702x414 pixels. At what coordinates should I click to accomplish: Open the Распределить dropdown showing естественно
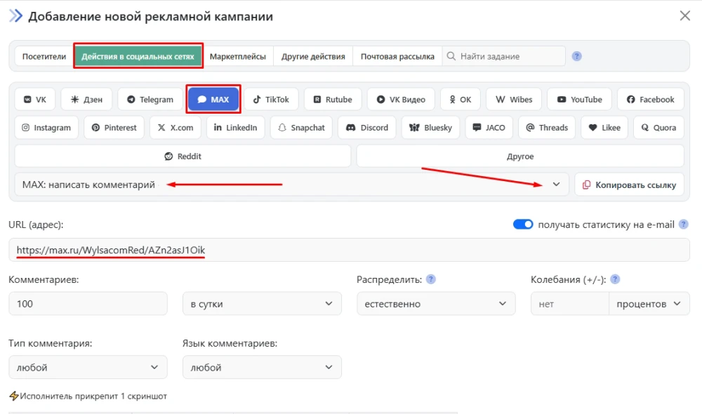click(436, 303)
